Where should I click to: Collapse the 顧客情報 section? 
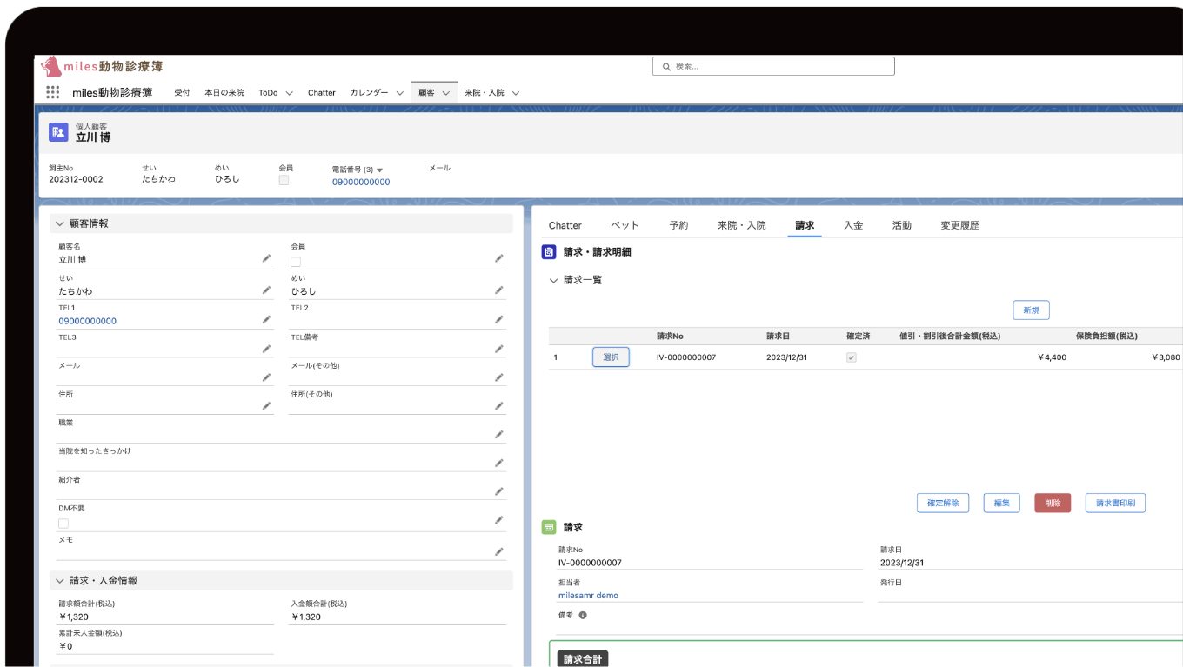(x=61, y=223)
